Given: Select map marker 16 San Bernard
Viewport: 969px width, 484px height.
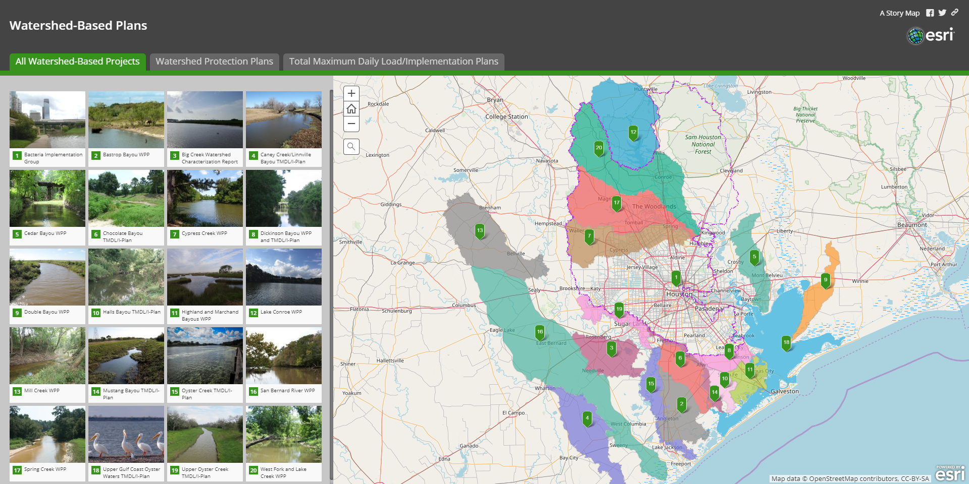Looking at the screenshot, I should 540,333.
